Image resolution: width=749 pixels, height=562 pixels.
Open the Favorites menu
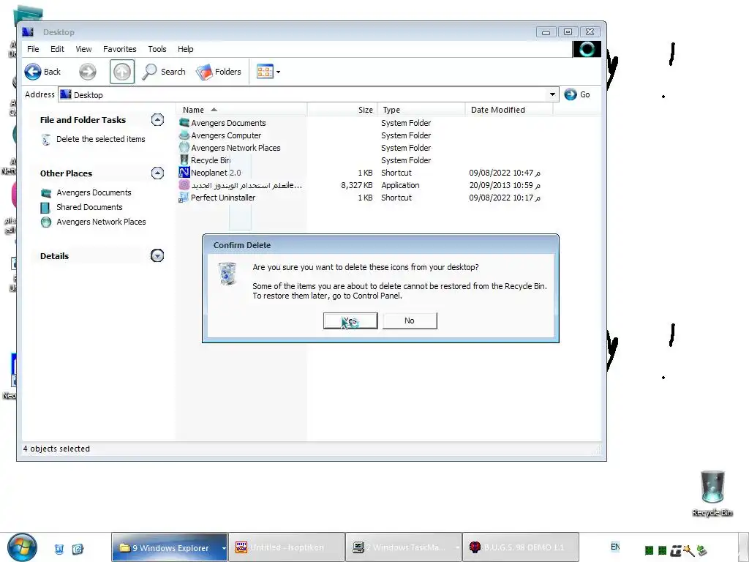tap(119, 49)
